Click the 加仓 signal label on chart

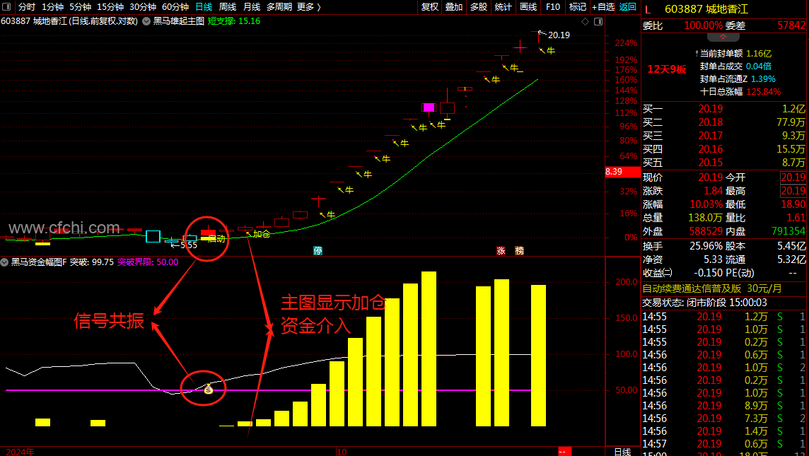point(262,234)
